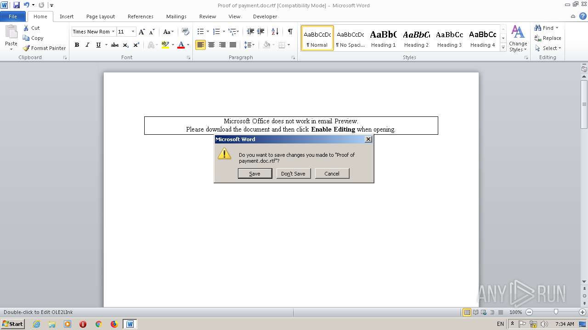Click the Sort icon

(275, 32)
